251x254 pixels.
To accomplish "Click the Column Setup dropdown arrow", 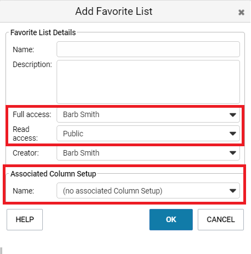I will click(x=233, y=191).
